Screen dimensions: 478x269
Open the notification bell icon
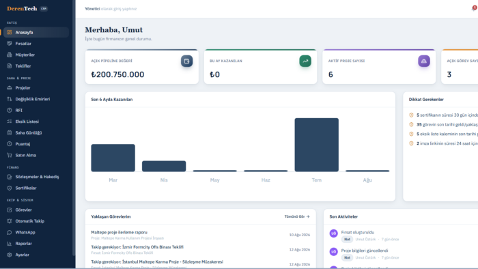473,8
